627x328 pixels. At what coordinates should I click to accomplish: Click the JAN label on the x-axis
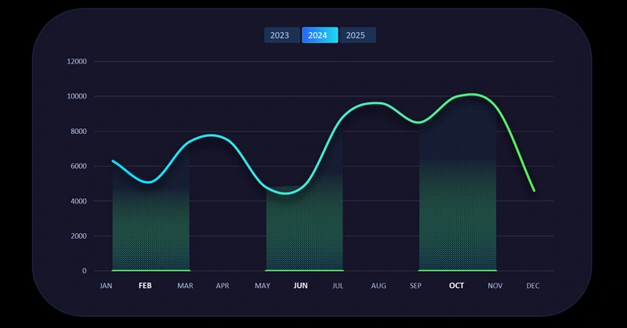[107, 286]
